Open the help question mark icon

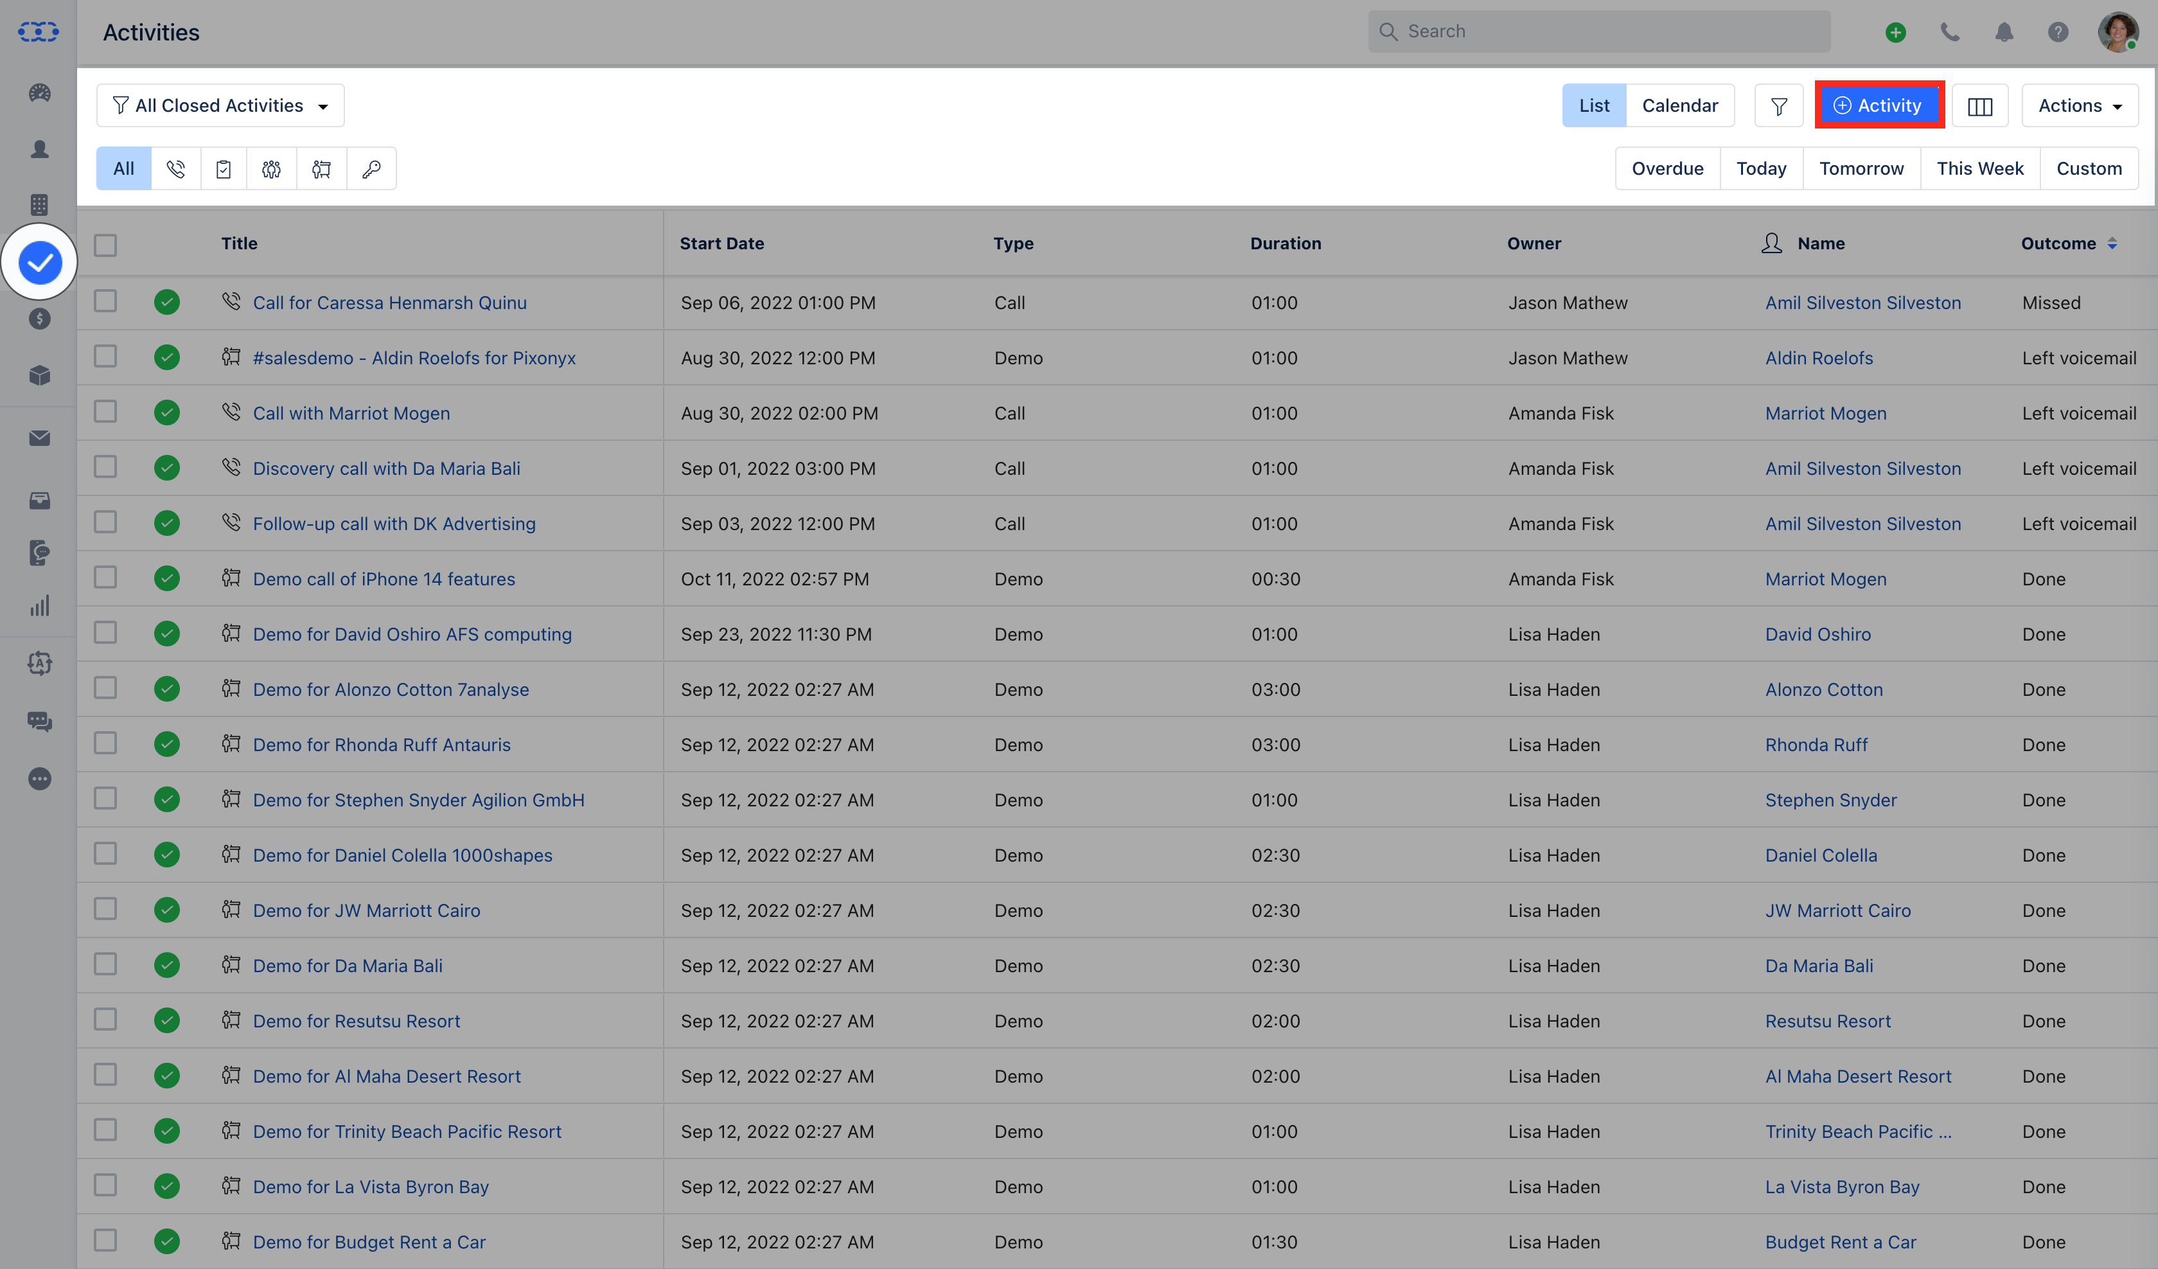[2058, 33]
